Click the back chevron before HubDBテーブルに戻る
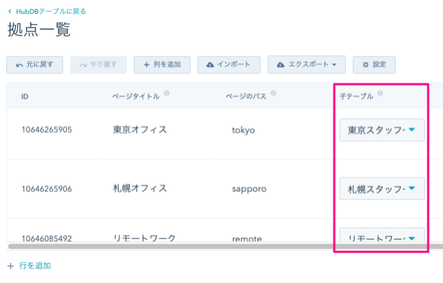This screenshot has height=283, width=443. (x=9, y=11)
